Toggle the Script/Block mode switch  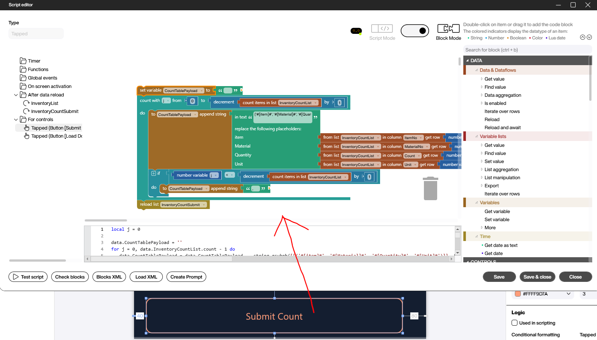[x=415, y=31]
